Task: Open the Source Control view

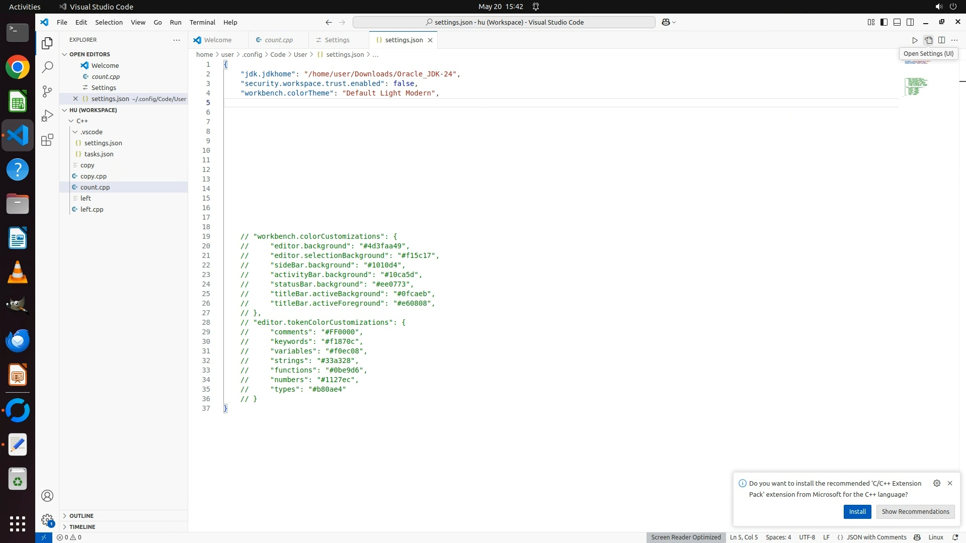Action: pos(47,91)
